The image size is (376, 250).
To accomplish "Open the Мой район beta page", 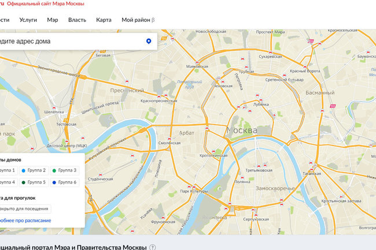I will (x=138, y=20).
